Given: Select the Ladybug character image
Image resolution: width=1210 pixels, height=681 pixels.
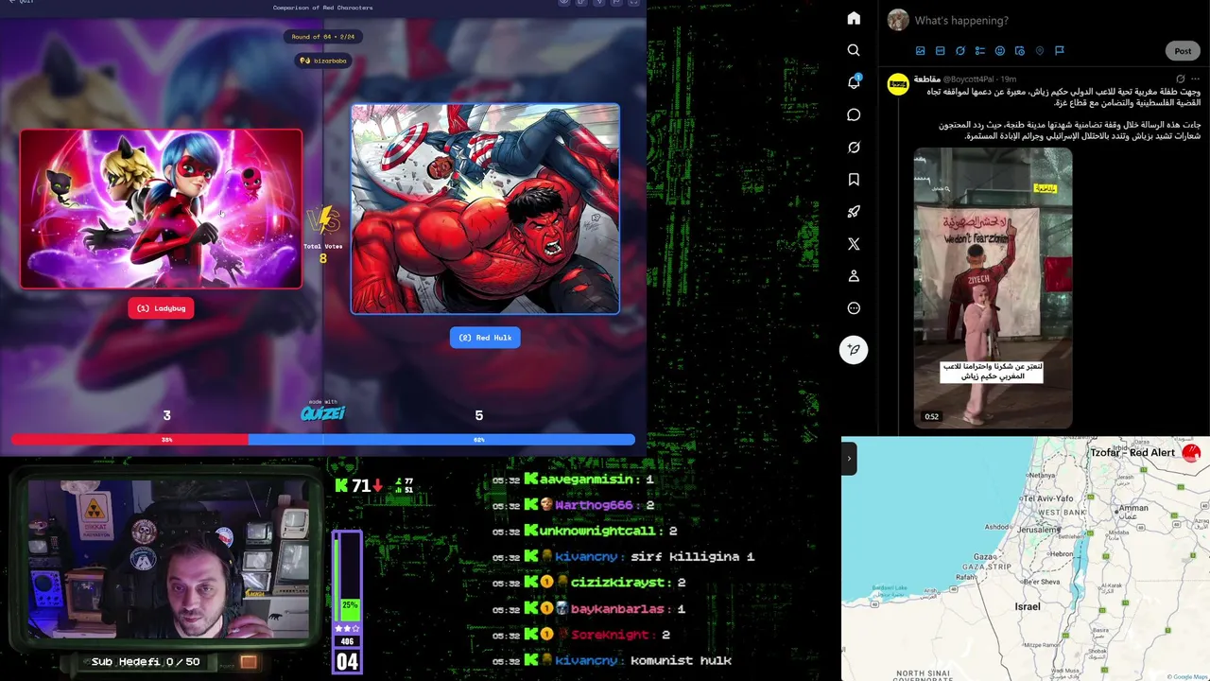Looking at the screenshot, I should pos(161,208).
